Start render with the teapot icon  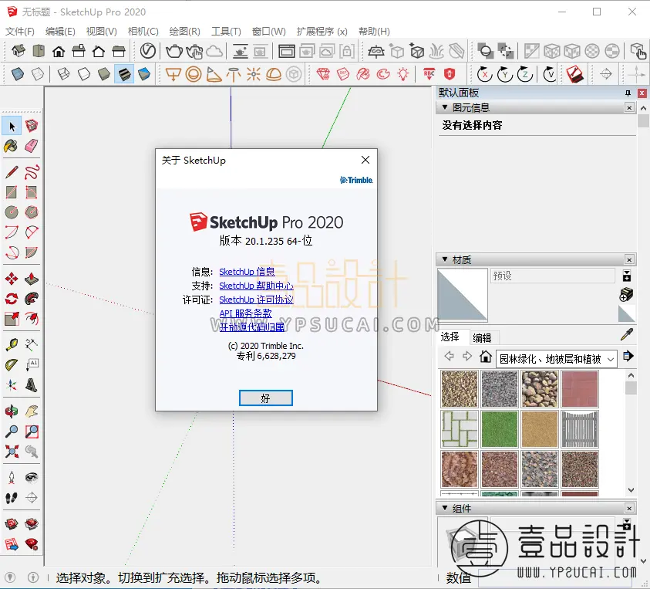click(174, 51)
